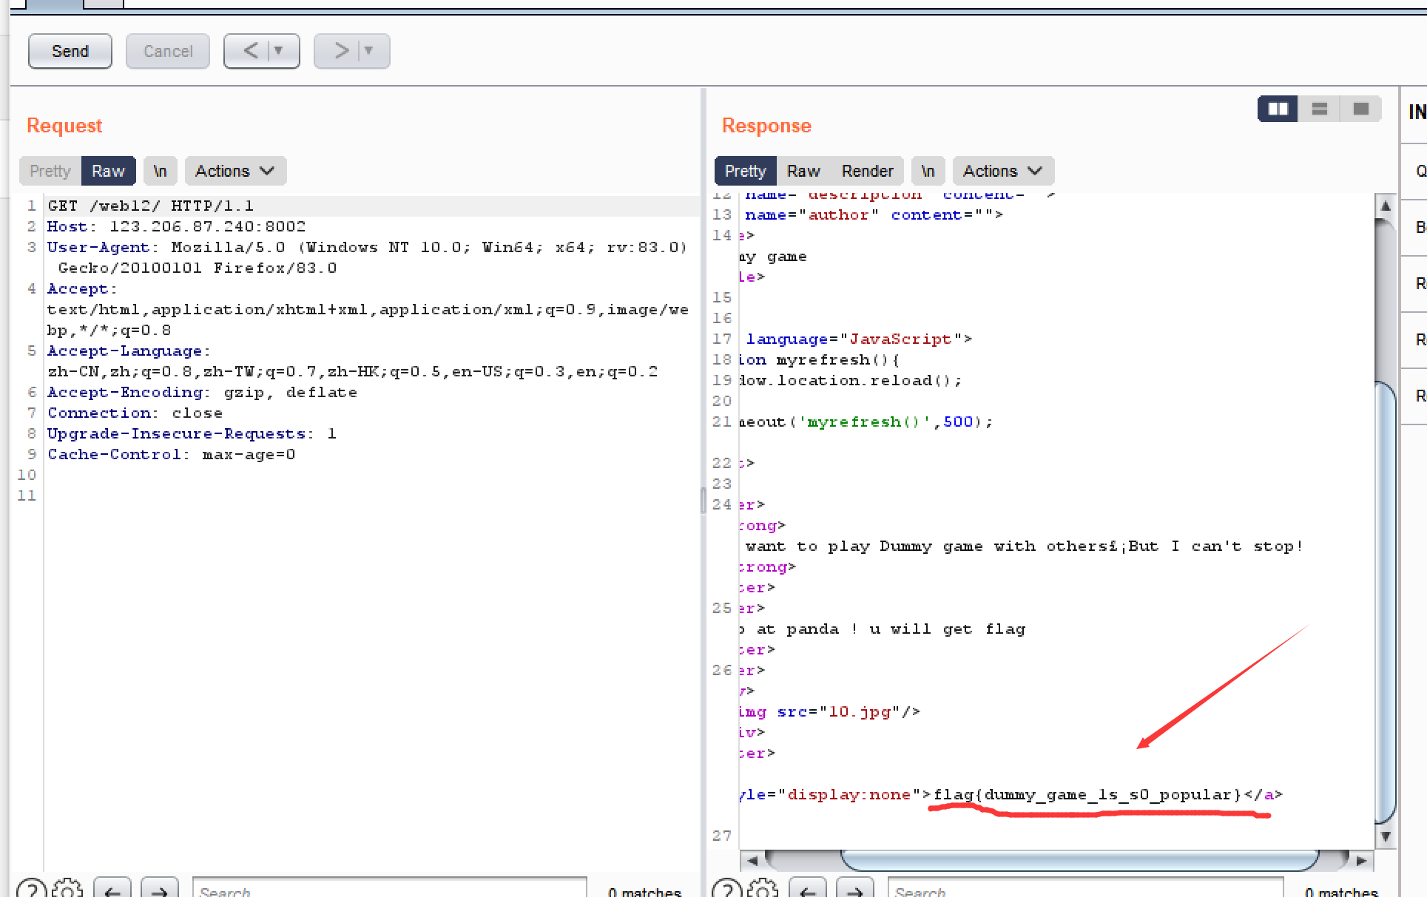Click the response horizontal scrollbar thumb
The width and height of the screenshot is (1427, 897).
(x=1080, y=860)
